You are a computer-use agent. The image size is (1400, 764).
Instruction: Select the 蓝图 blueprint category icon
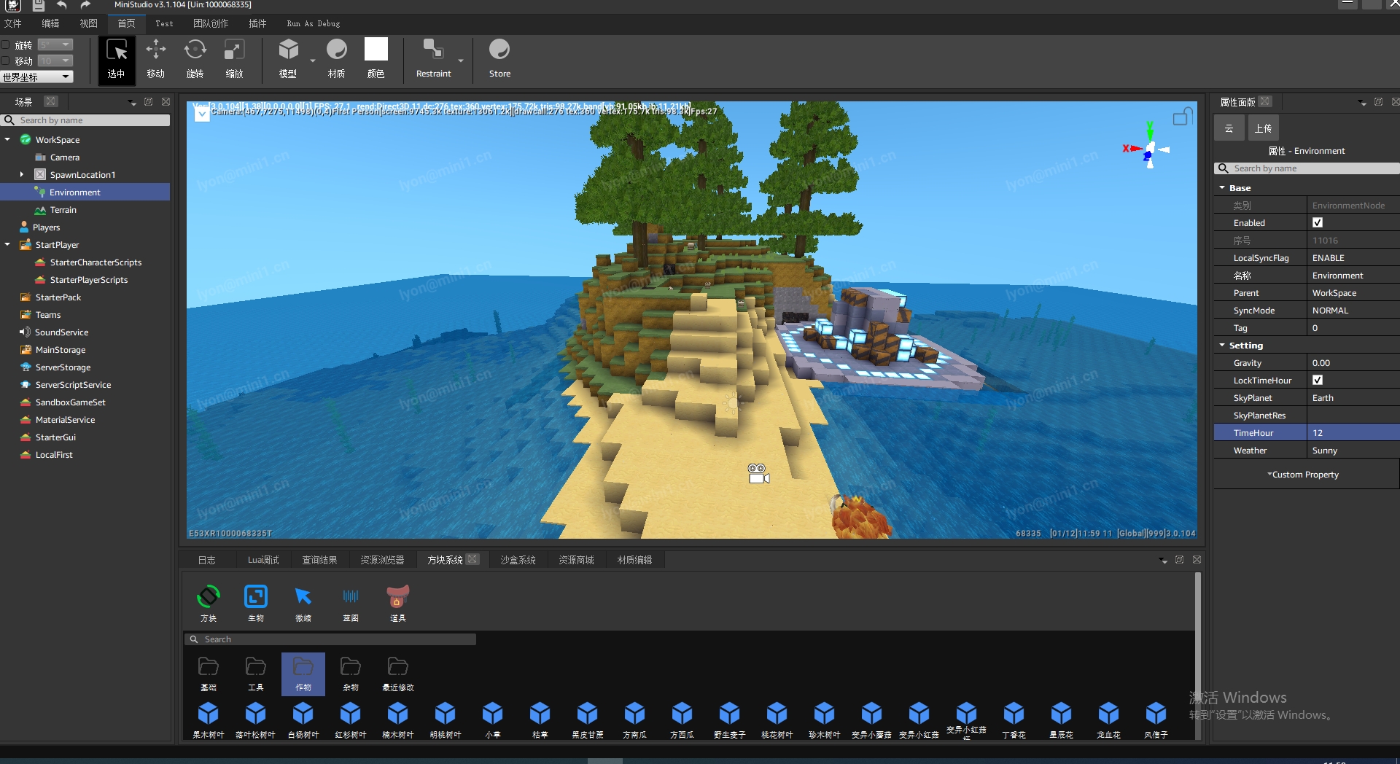click(351, 603)
